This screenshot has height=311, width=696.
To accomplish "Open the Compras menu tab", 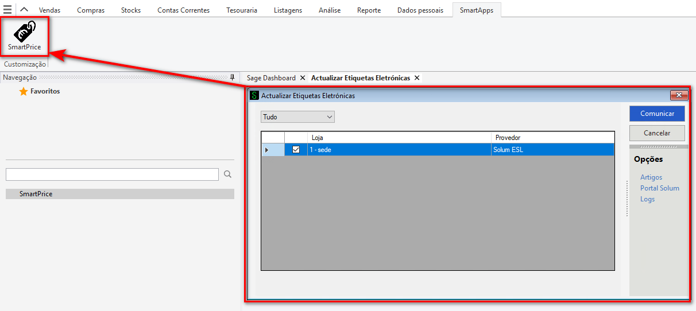I will click(x=91, y=10).
